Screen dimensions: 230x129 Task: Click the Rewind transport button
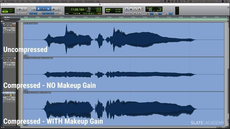click(x=131, y=14)
